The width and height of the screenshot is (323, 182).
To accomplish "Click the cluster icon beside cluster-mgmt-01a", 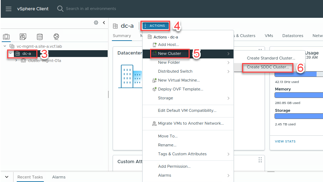I will click(x=23, y=61).
